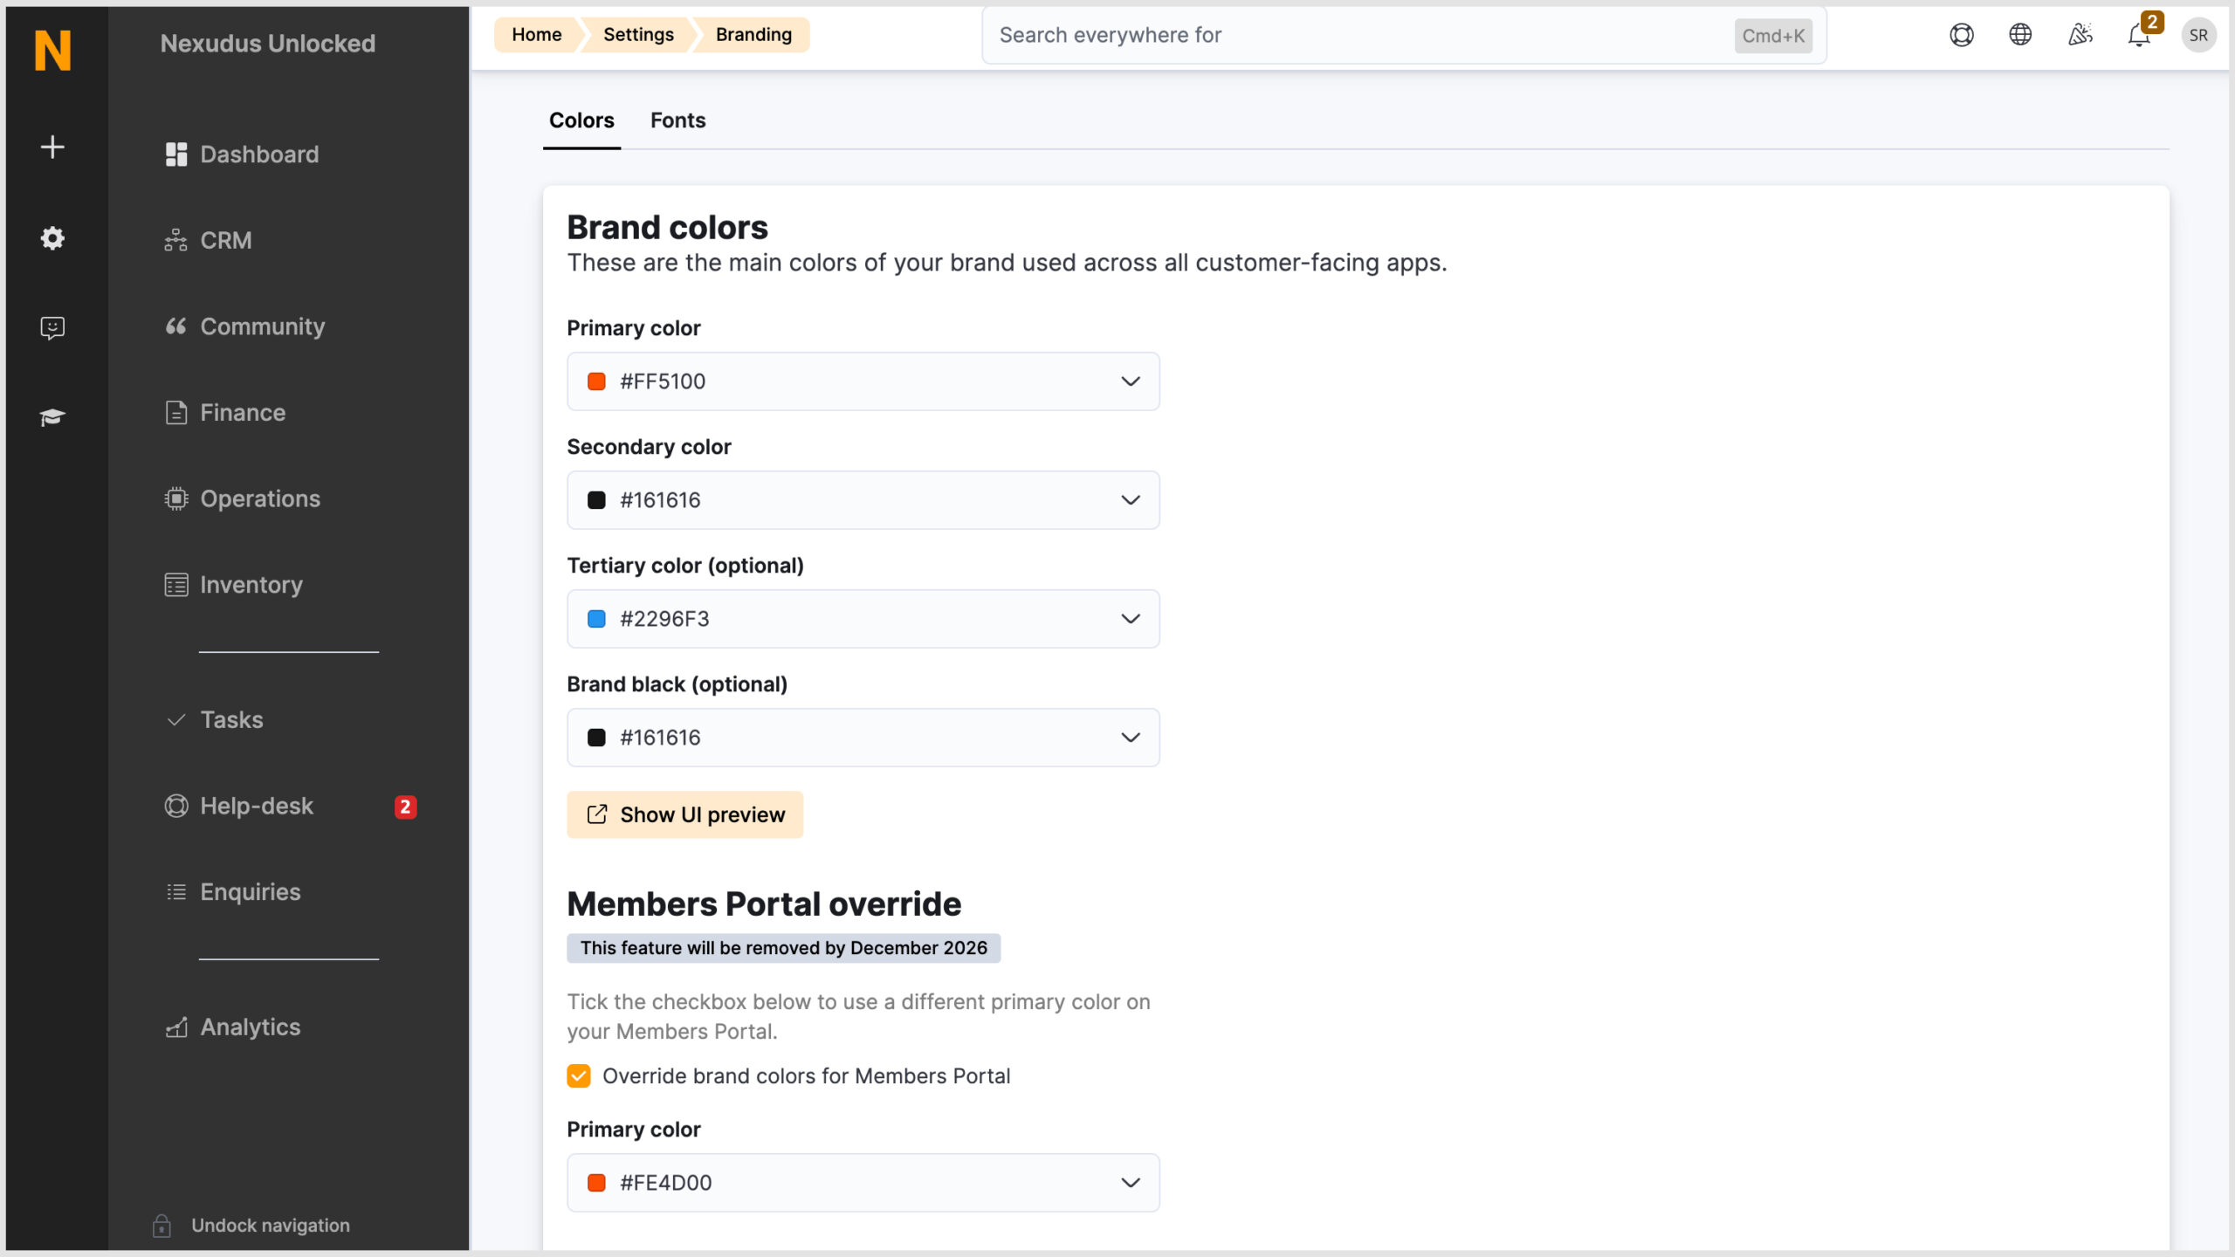This screenshot has width=2235, height=1257.
Task: Click Undock navigation link
Action: pos(271,1226)
